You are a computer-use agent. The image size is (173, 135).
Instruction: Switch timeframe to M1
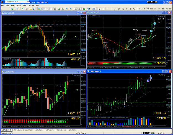pyautogui.click(x=140, y=9)
